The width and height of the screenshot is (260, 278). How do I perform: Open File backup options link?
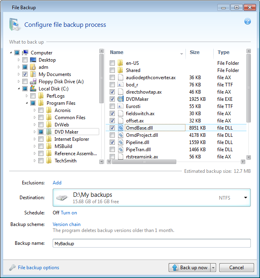pyautogui.click(x=38, y=267)
